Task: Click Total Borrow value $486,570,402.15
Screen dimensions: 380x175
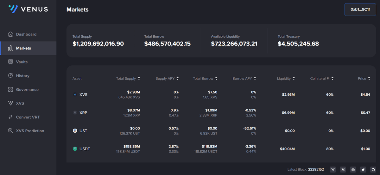Action: [168, 44]
